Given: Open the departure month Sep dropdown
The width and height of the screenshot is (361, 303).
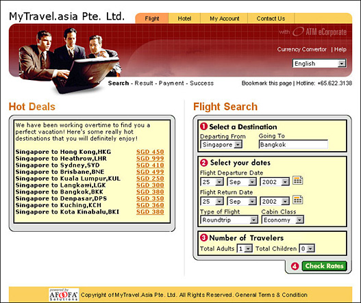Looking at the screenshot, I should click(242, 182).
